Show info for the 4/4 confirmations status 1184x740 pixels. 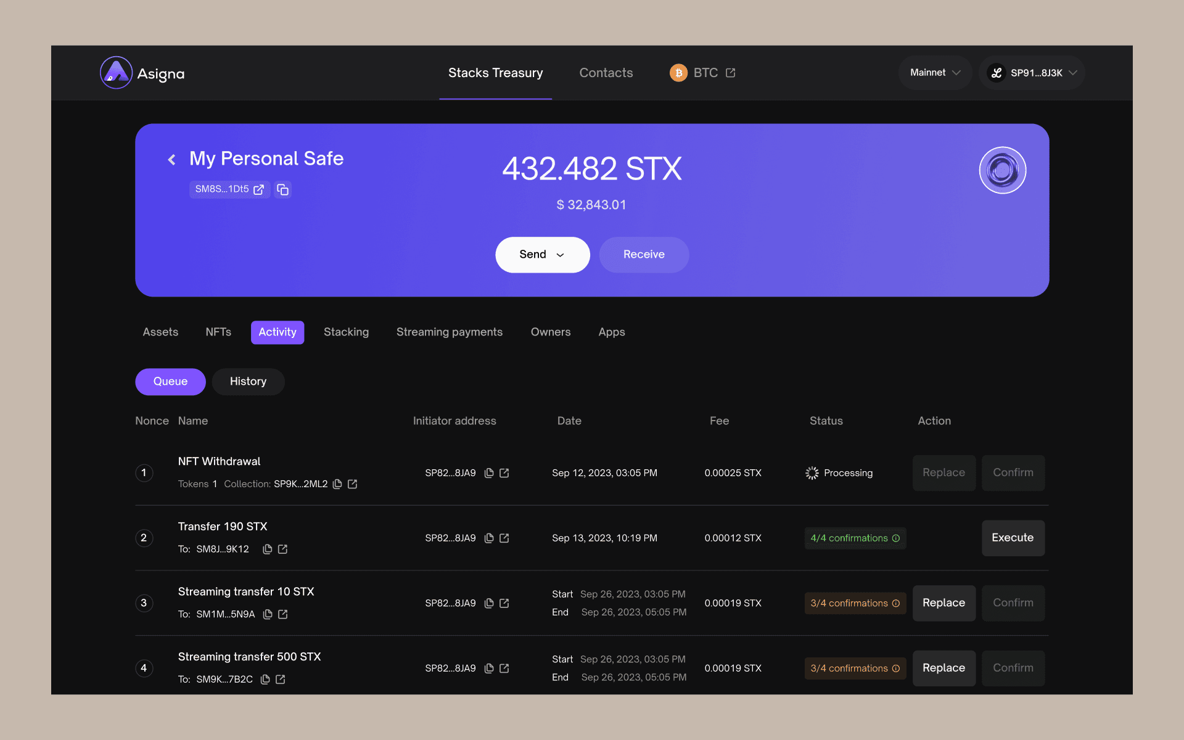coord(896,538)
